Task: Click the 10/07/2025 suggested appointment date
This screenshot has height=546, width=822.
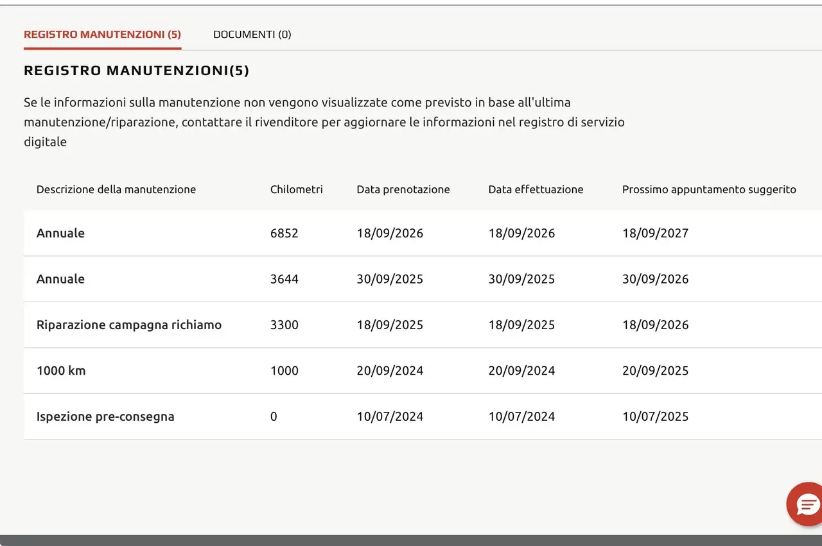Action: tap(655, 416)
